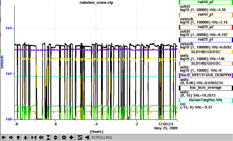Image resolution: width=233 pixels, height=141 pixels.
Task: Click the -2 hours x-axis label
Action: (x=136, y=124)
